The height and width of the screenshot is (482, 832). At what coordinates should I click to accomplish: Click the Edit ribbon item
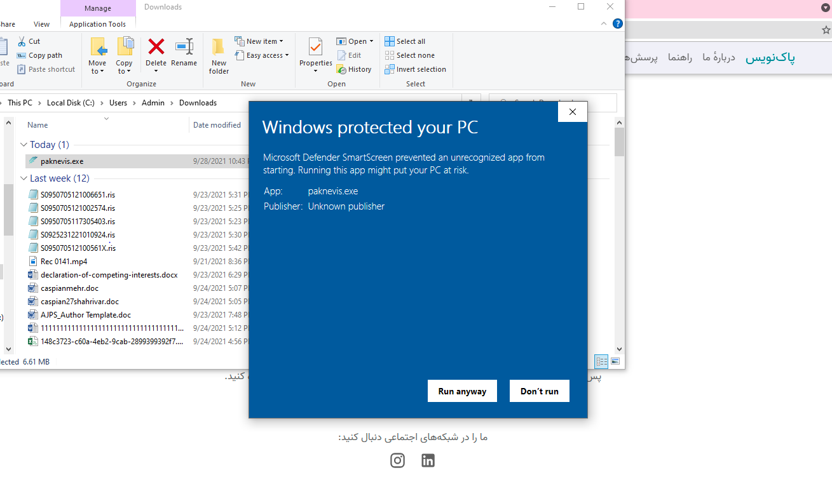(349, 55)
